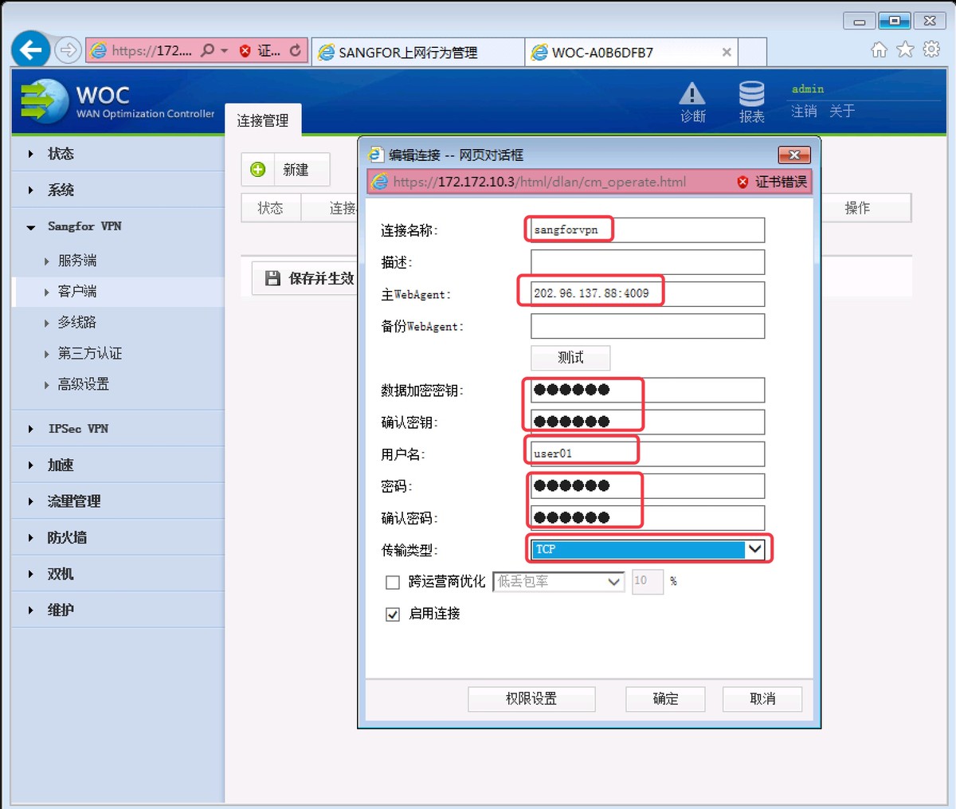Click the certificate error red icon in address bar

[245, 51]
